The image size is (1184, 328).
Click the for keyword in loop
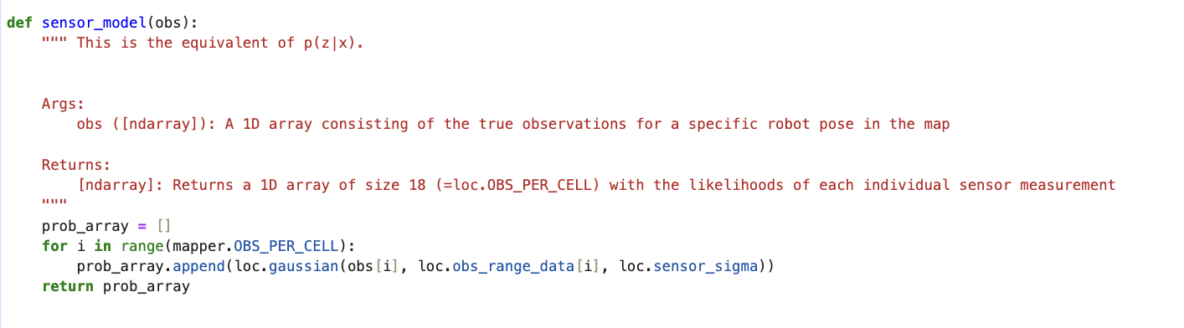[54, 246]
